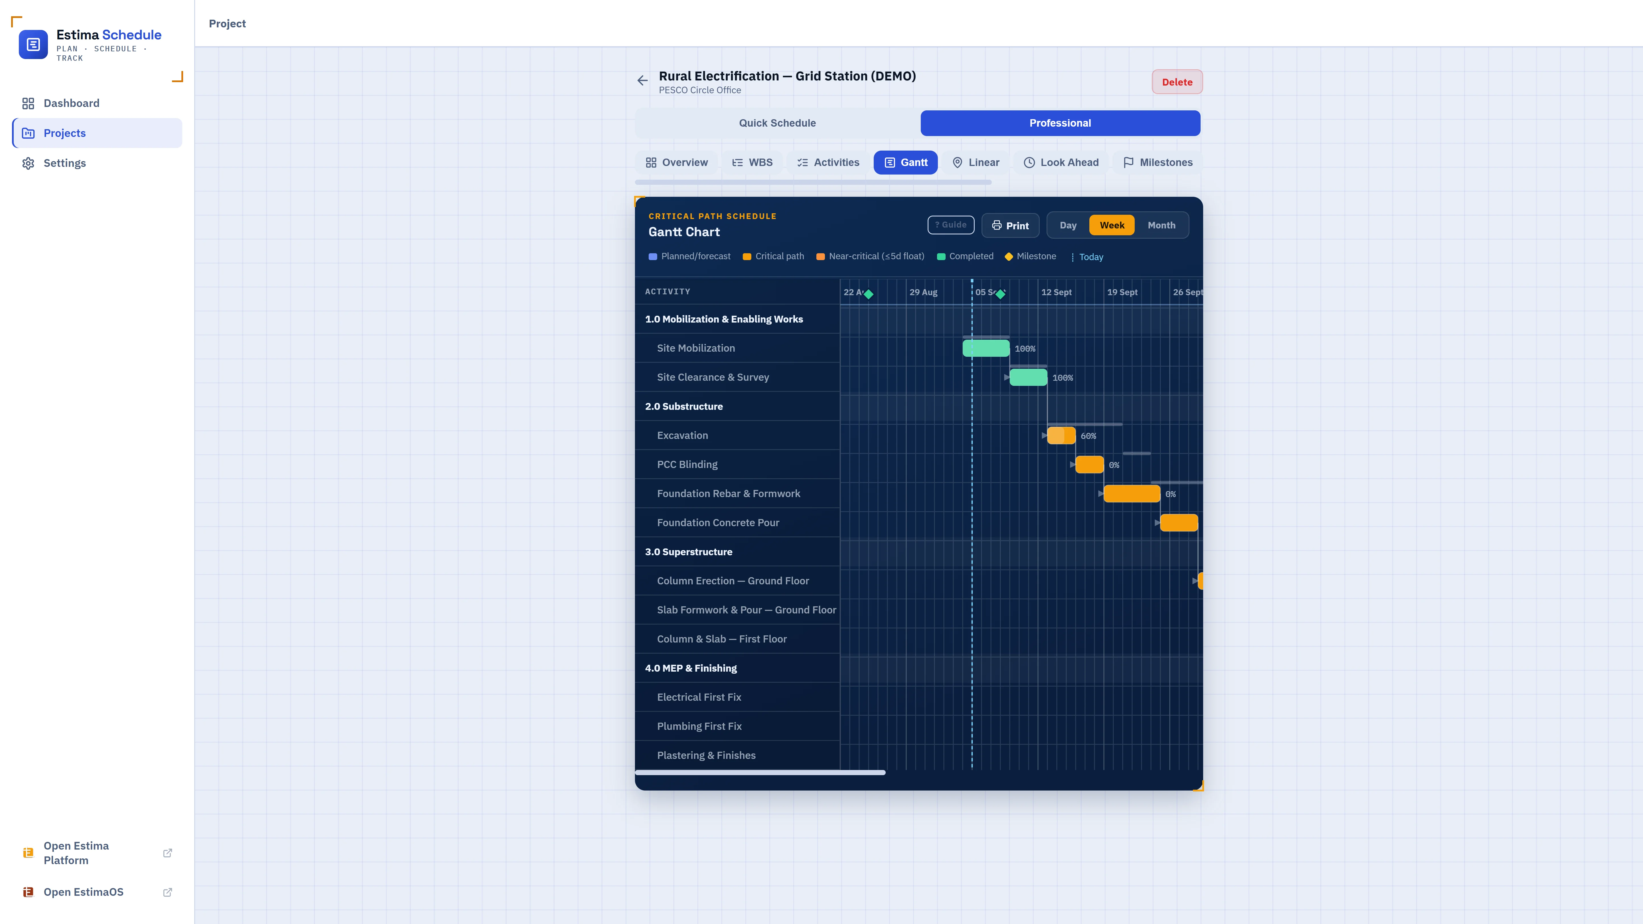This screenshot has width=1643, height=924.
Task: Open external link icon beside EstimaOS
Action: (x=168, y=892)
